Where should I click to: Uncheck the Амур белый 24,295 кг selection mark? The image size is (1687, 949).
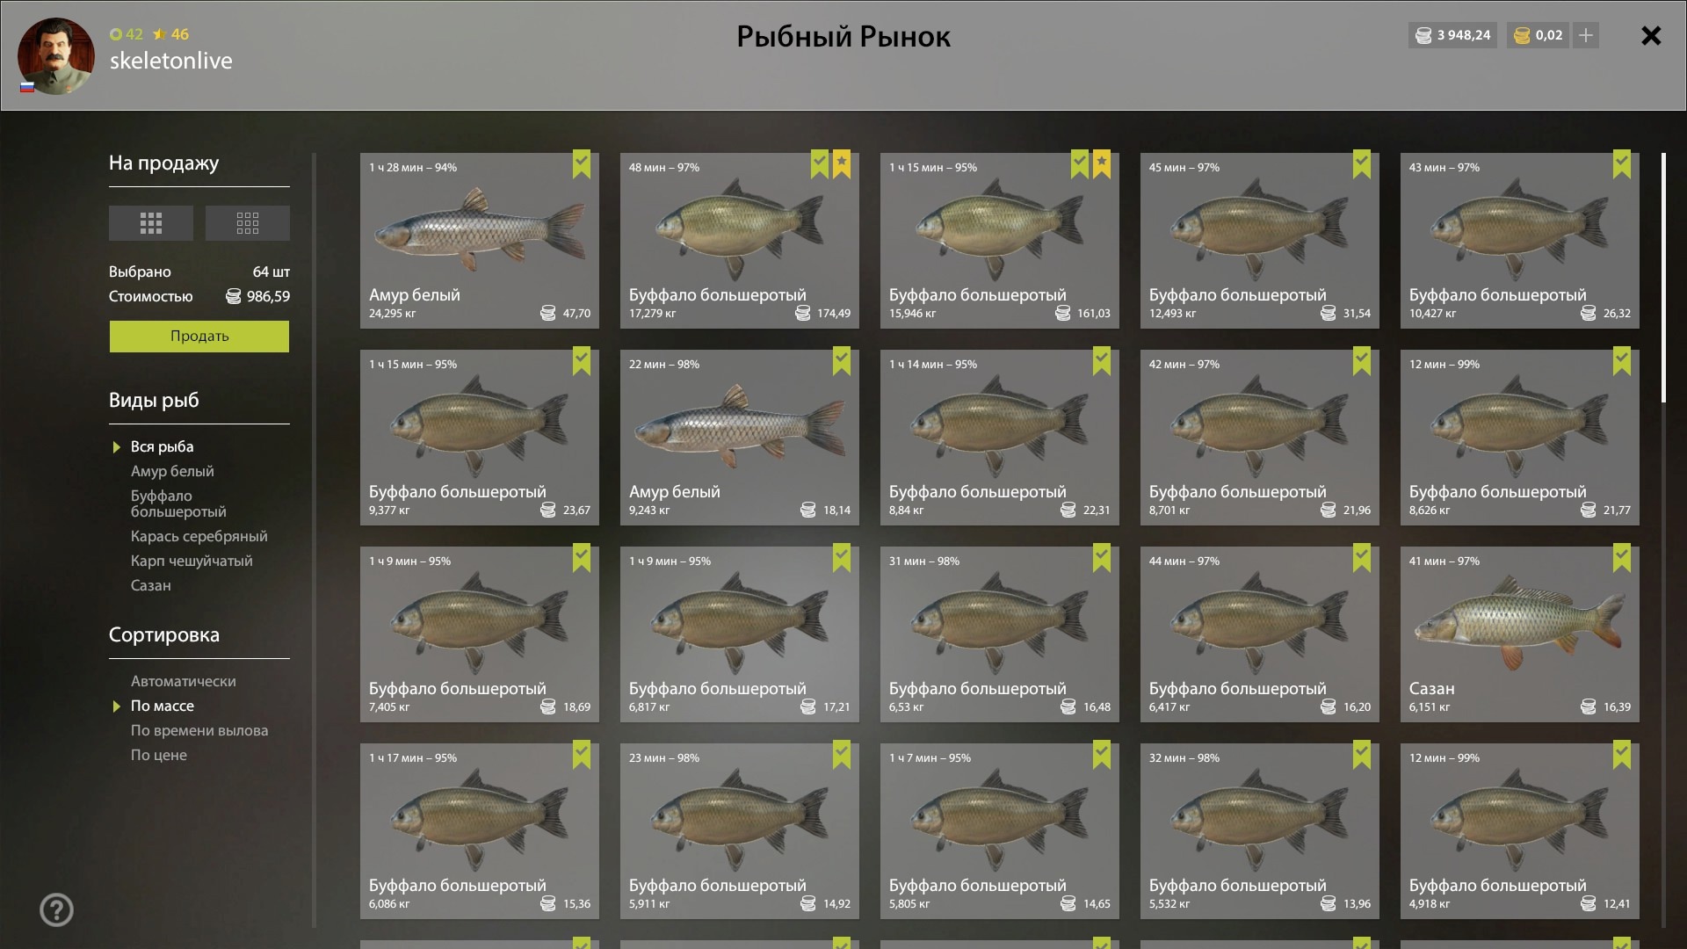[x=582, y=164]
